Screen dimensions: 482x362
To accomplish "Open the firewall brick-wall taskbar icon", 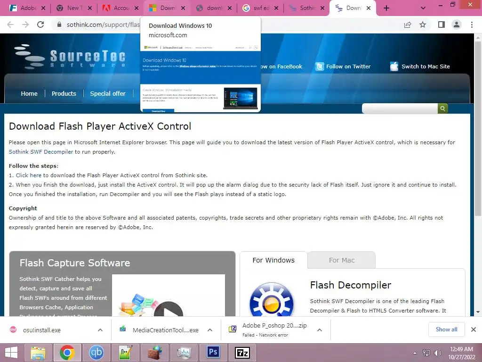I will click(x=155, y=353).
